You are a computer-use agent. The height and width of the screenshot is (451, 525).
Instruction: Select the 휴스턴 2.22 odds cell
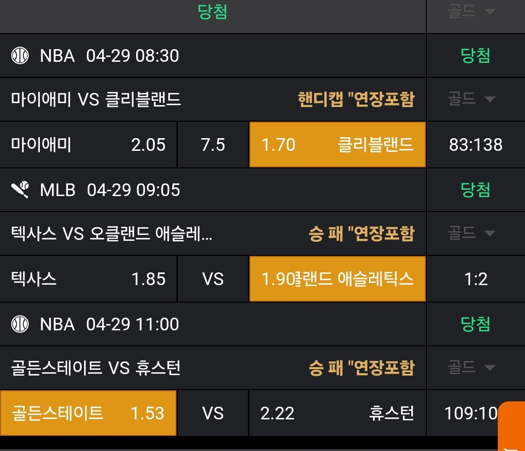point(337,414)
